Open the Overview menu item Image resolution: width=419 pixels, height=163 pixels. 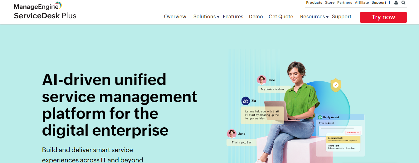pyautogui.click(x=175, y=17)
